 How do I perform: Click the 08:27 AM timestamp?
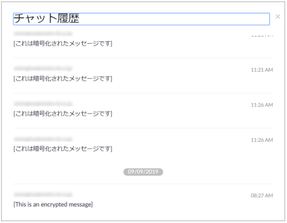pos(262,195)
